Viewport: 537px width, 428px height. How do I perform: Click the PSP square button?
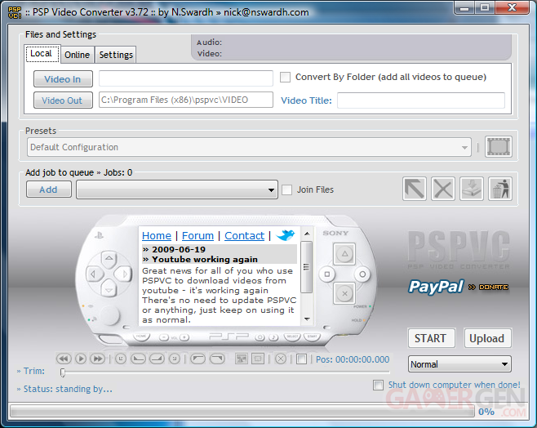point(327,274)
